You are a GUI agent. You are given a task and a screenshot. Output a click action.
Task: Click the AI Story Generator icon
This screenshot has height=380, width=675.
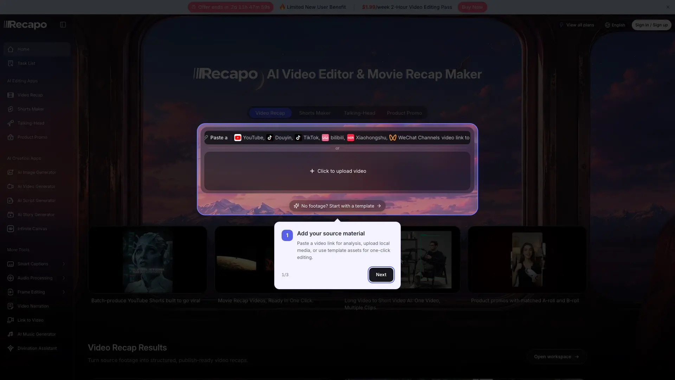coord(11,215)
